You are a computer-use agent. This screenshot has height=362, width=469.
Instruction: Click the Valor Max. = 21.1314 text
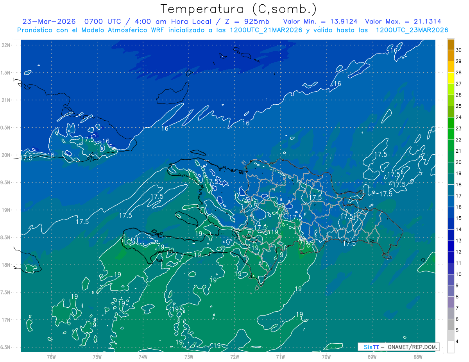pyautogui.click(x=403, y=21)
